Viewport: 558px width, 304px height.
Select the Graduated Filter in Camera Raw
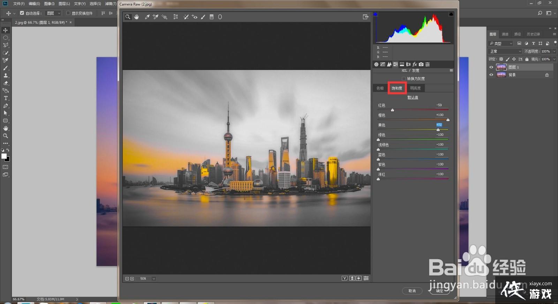(211, 17)
